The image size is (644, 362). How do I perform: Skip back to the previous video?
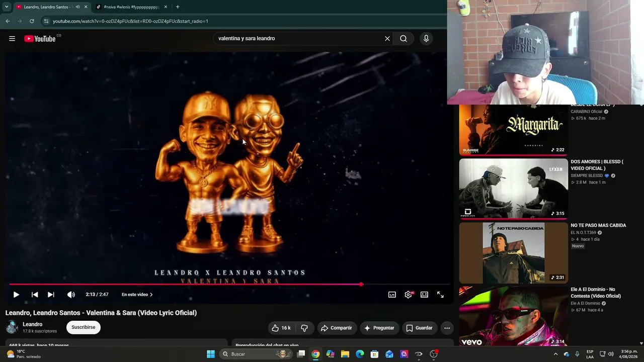pyautogui.click(x=35, y=295)
